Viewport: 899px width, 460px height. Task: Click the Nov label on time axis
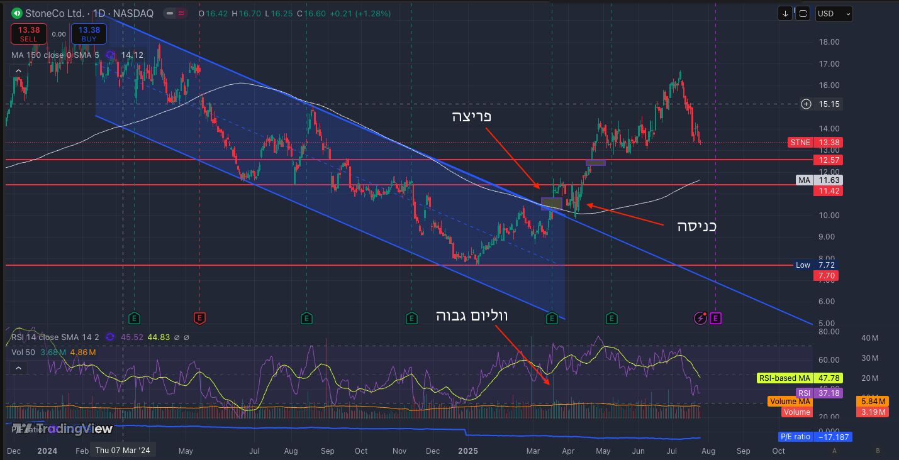399,451
